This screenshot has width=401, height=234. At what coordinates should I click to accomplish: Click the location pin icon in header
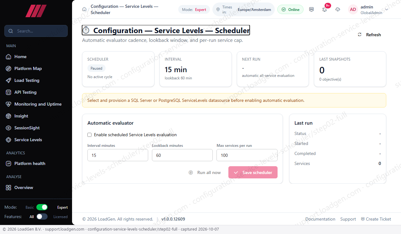(x=218, y=9)
